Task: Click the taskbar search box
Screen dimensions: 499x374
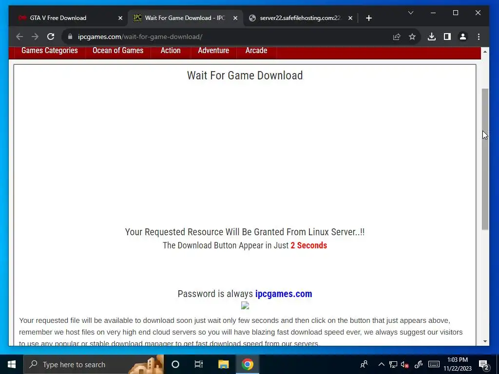Action: point(94,364)
